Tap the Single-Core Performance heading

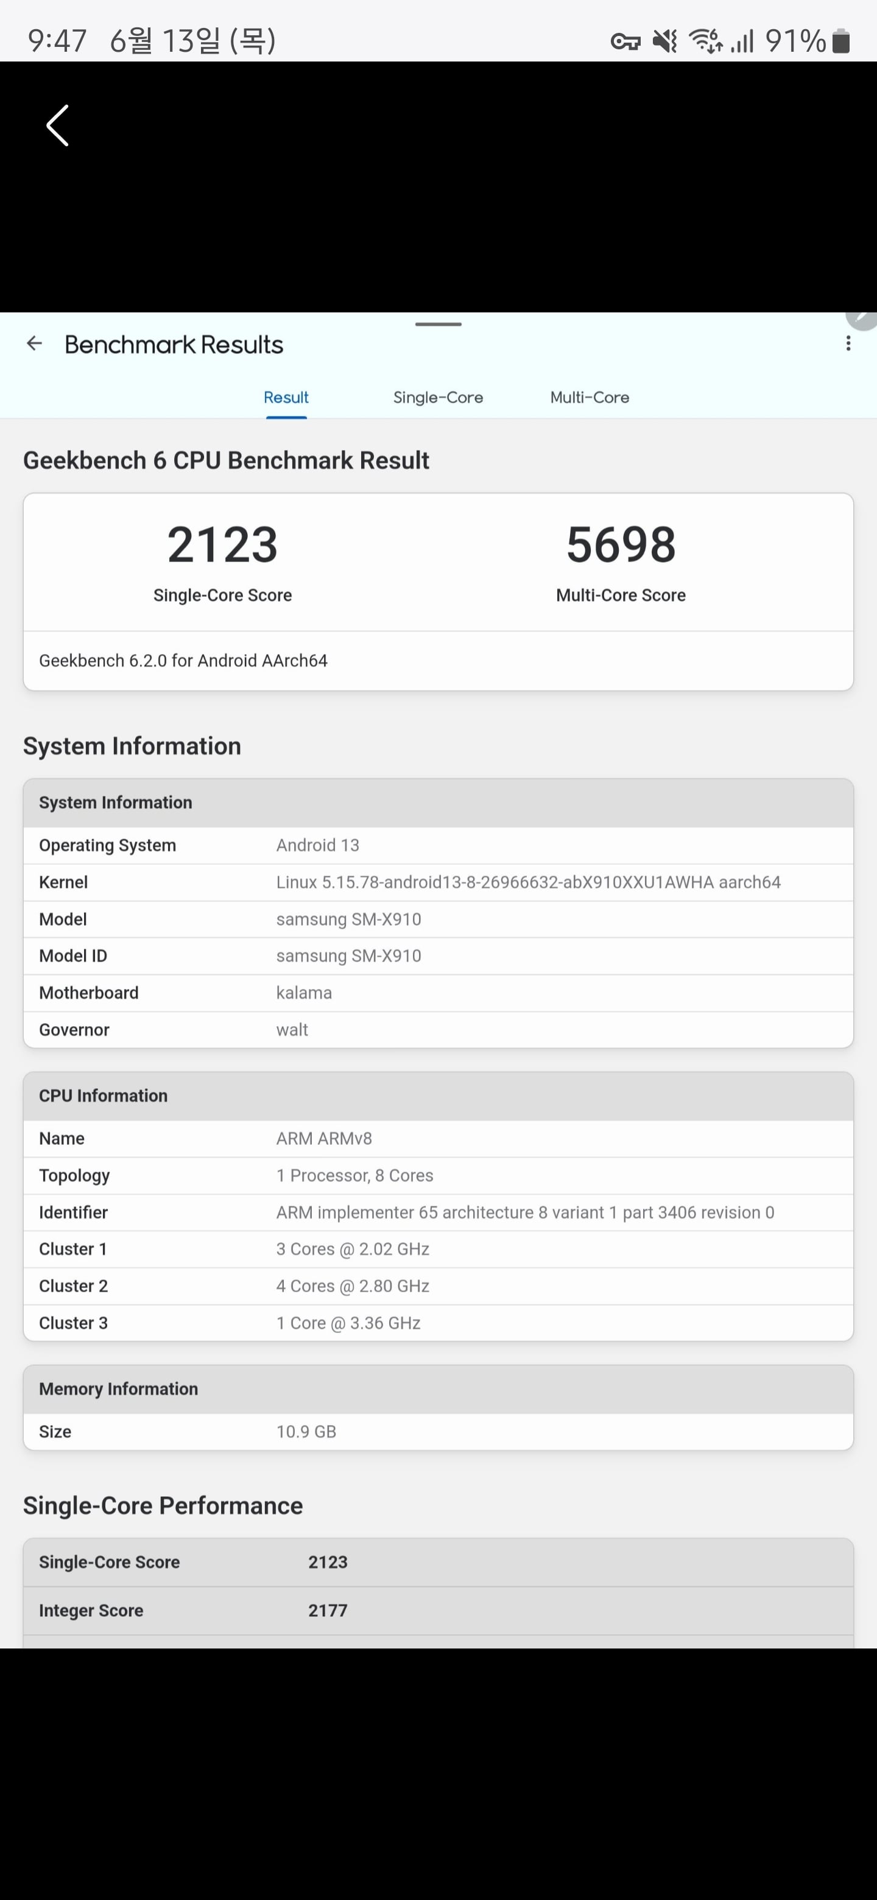point(163,1505)
